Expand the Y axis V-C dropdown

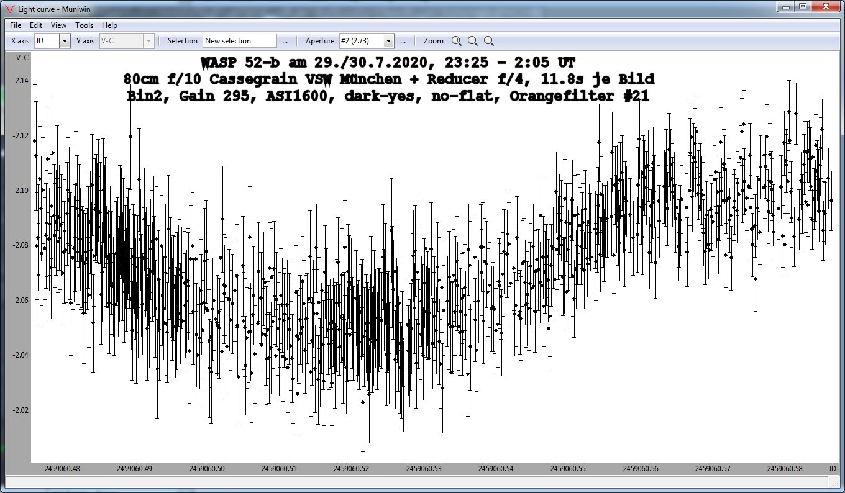(148, 41)
